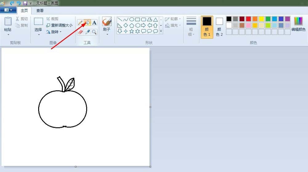
Task: Pick the green color swatch
Action: pyautogui.click(x=268, y=19)
